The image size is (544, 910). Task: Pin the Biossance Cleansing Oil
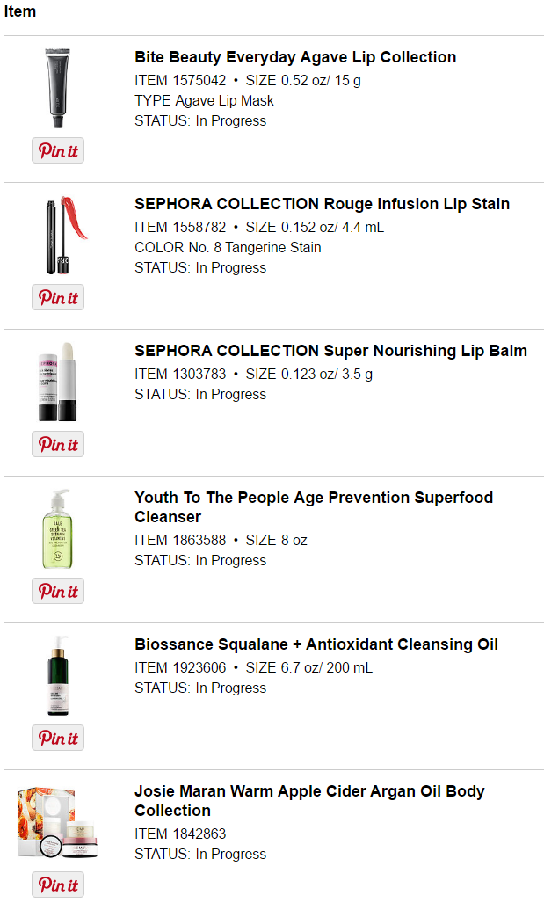58,739
